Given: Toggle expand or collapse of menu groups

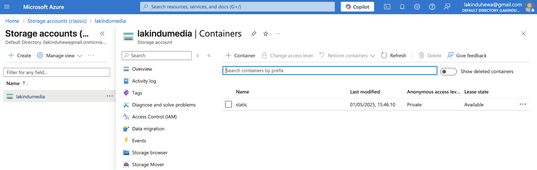Looking at the screenshot, I should (x=198, y=56).
